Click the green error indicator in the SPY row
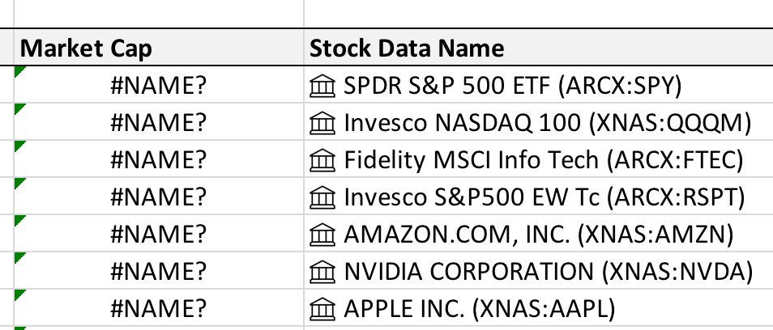The width and height of the screenshot is (773, 330). point(19,71)
